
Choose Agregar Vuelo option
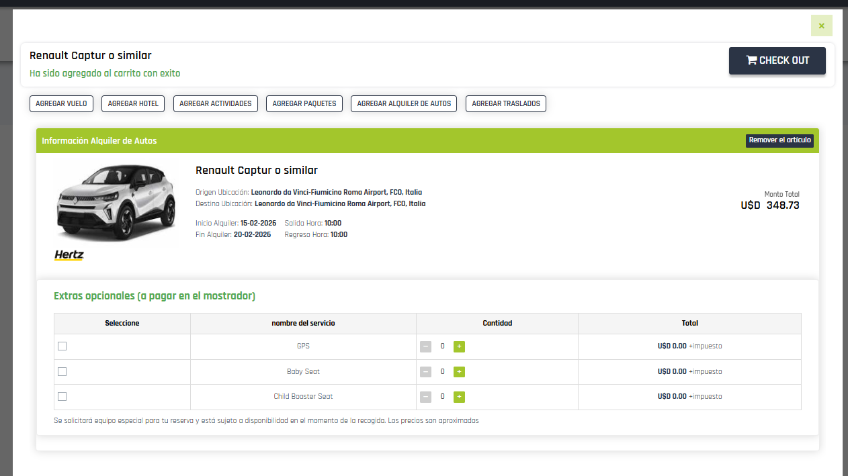click(x=61, y=103)
